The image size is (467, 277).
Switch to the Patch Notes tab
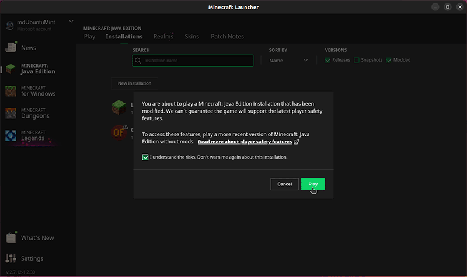(x=227, y=37)
